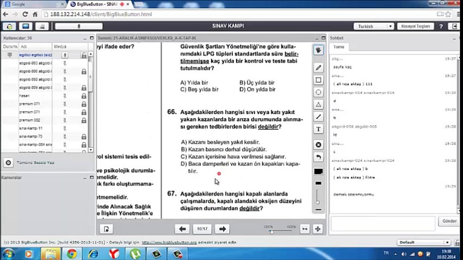Open the Turkish language dropdown
463x260 pixels.
pos(374,26)
